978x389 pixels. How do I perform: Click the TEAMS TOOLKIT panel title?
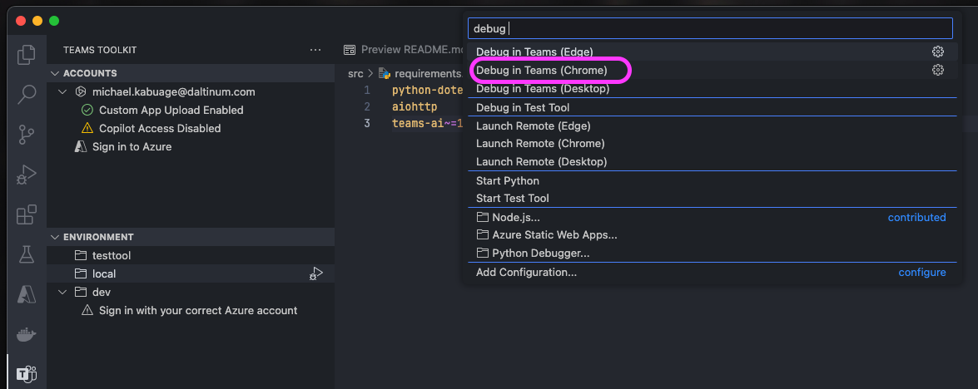(x=100, y=50)
